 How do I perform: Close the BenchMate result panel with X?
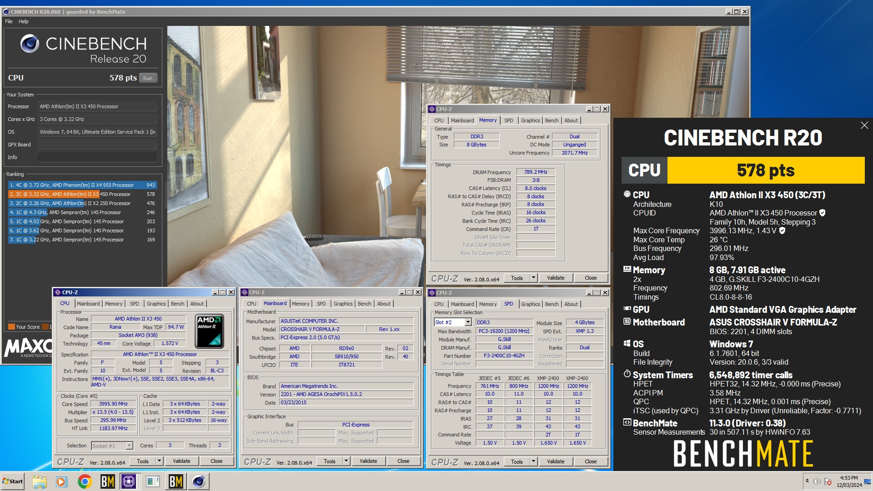tap(864, 125)
